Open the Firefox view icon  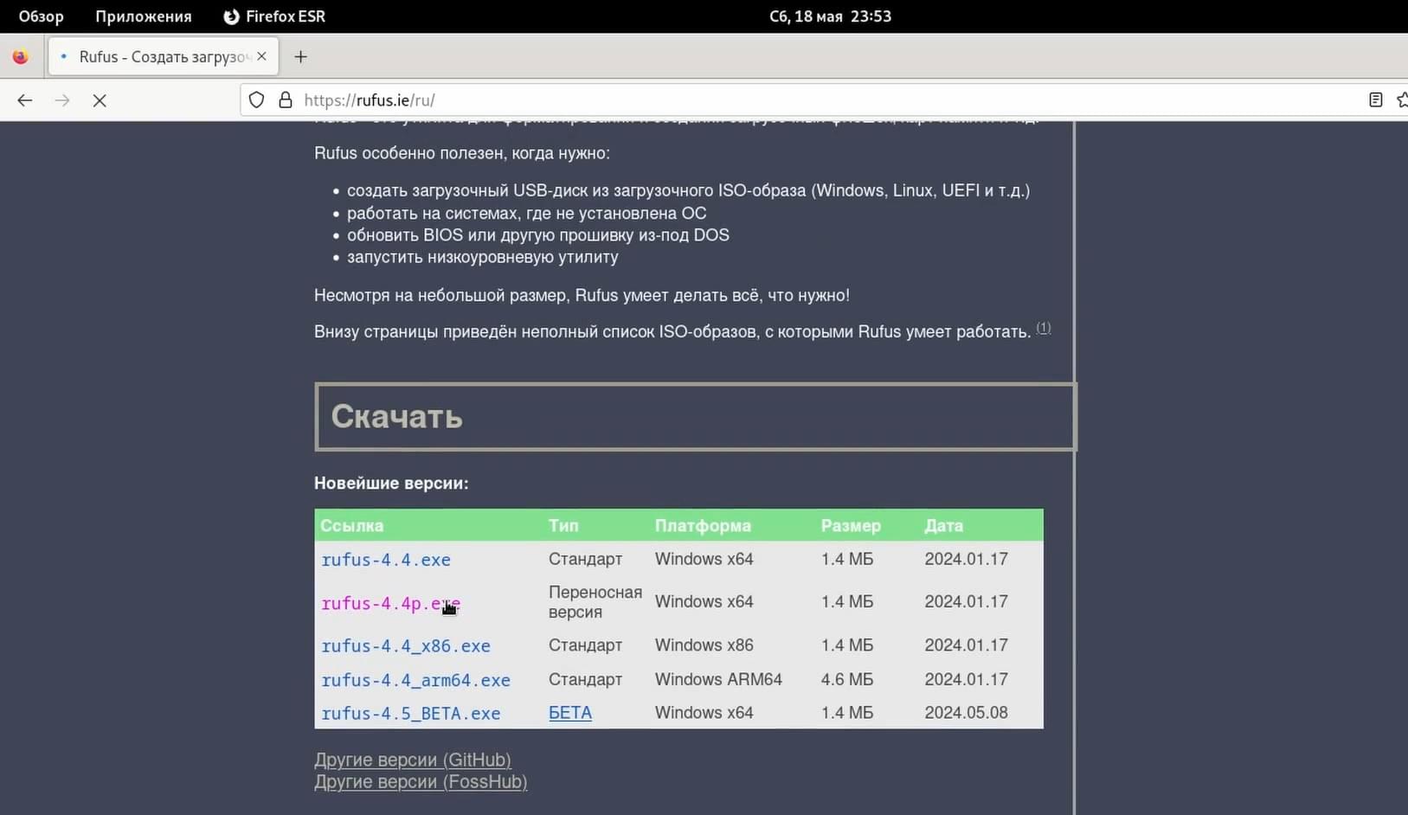(21, 57)
